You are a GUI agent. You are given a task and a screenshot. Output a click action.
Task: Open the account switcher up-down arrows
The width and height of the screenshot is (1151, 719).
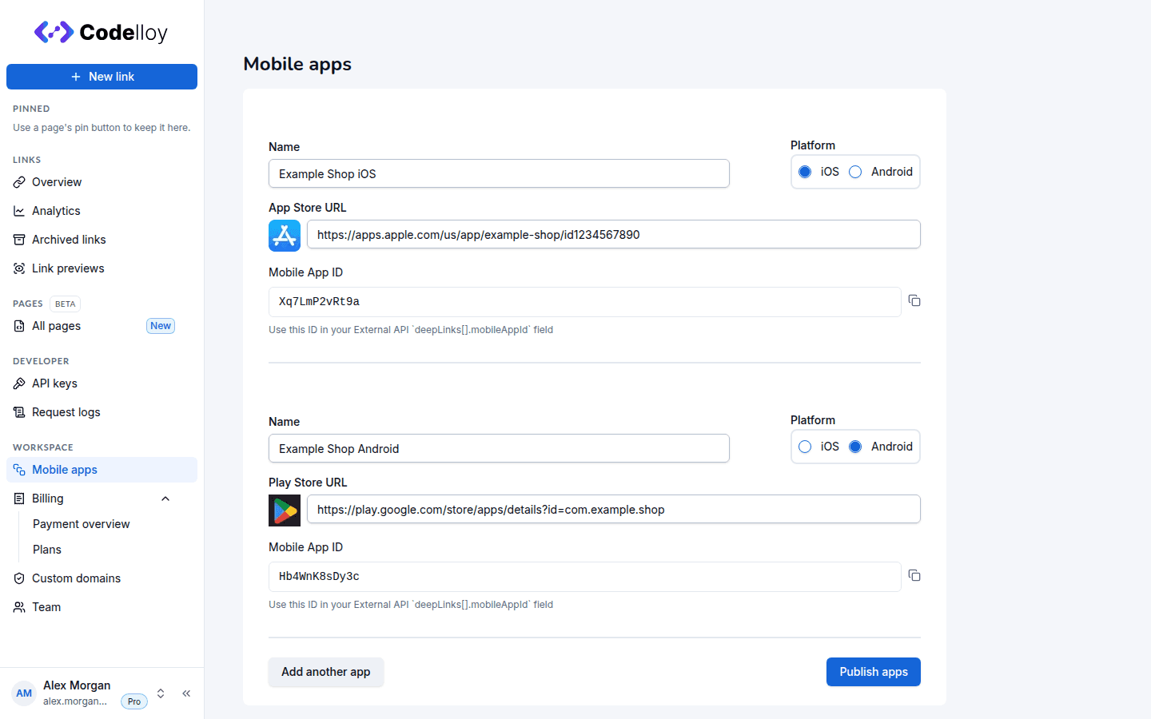coord(161,693)
